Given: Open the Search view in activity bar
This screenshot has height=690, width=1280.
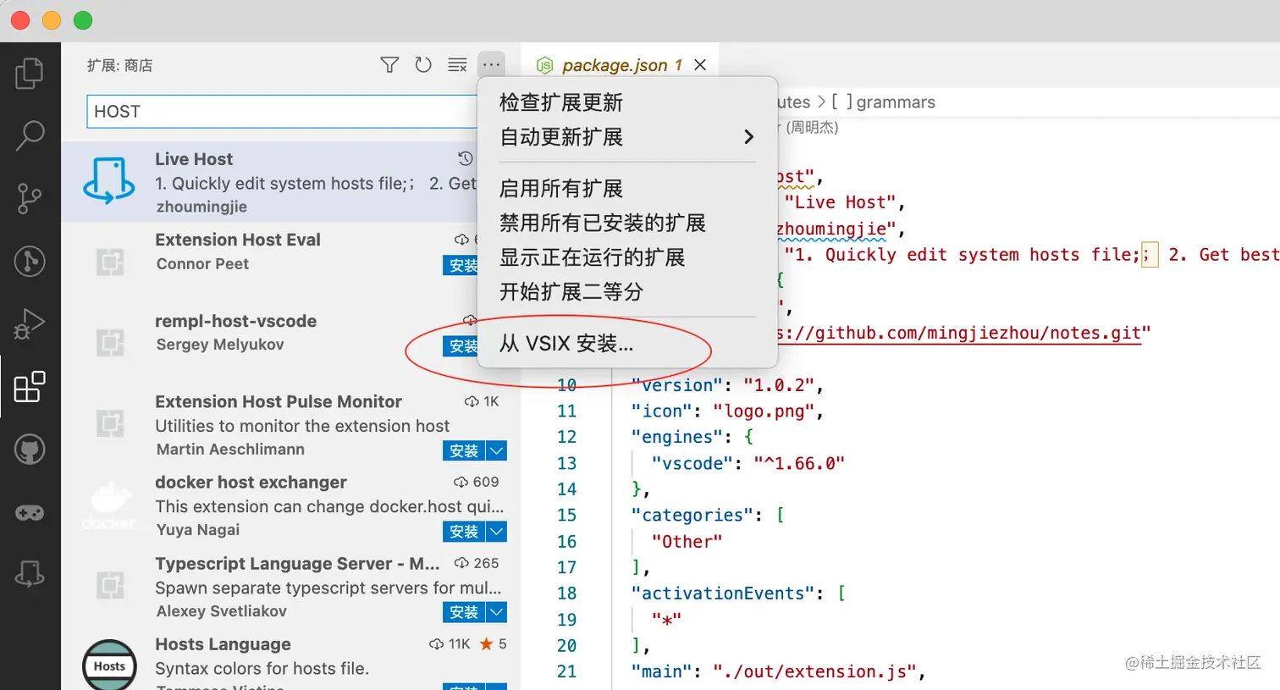Looking at the screenshot, I should coord(30,135).
